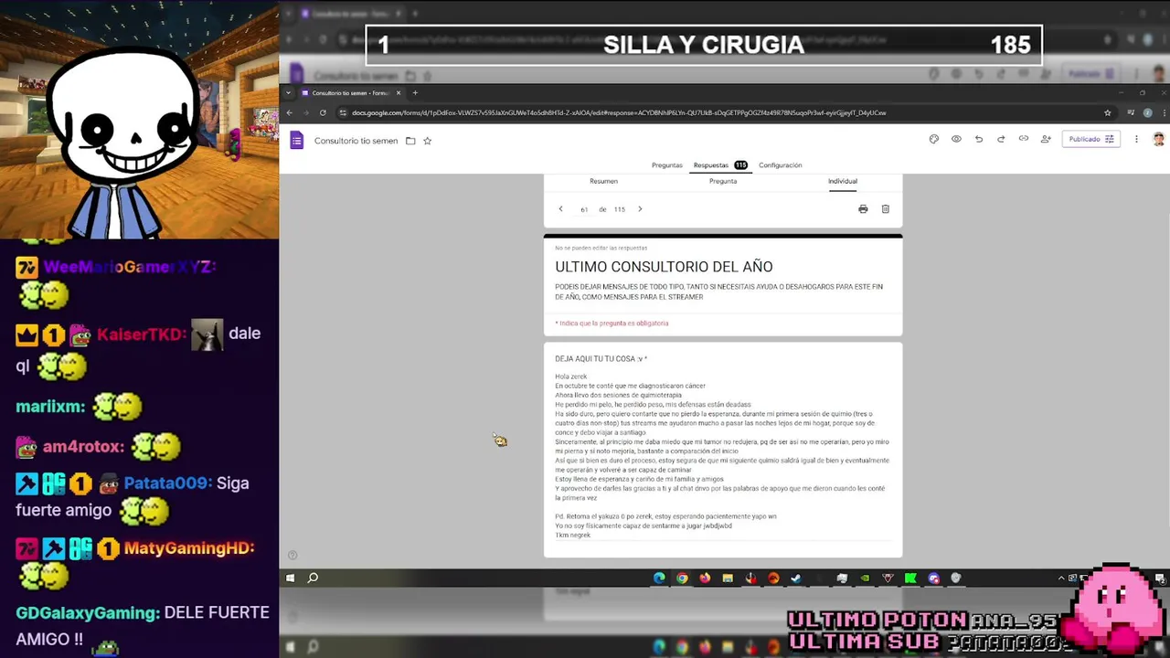Viewport: 1170px width, 658px height.
Task: Move form to folder icon
Action: pyautogui.click(x=410, y=141)
